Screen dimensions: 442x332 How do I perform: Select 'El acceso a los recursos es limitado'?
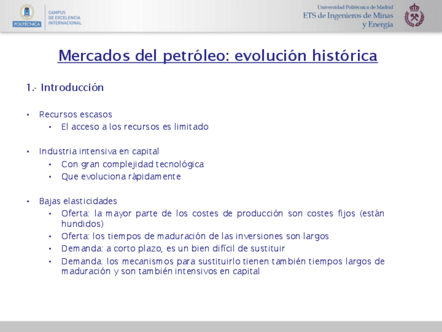click(135, 127)
